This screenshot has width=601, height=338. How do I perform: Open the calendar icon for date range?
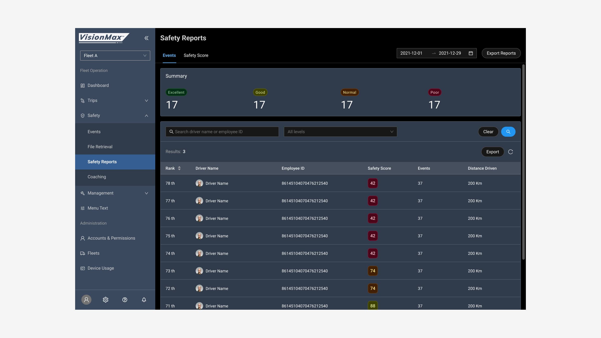471,53
